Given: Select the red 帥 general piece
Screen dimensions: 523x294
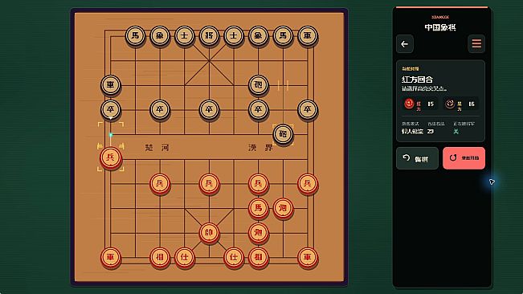Looking at the screenshot, I should click(209, 233).
